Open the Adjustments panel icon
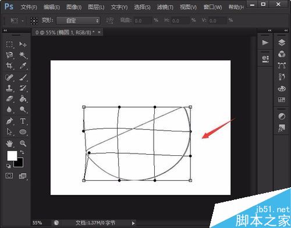 pos(282,116)
